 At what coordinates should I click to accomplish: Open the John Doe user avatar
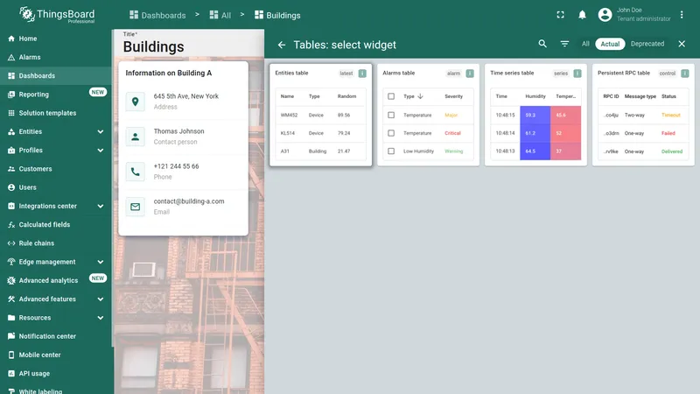click(x=605, y=15)
